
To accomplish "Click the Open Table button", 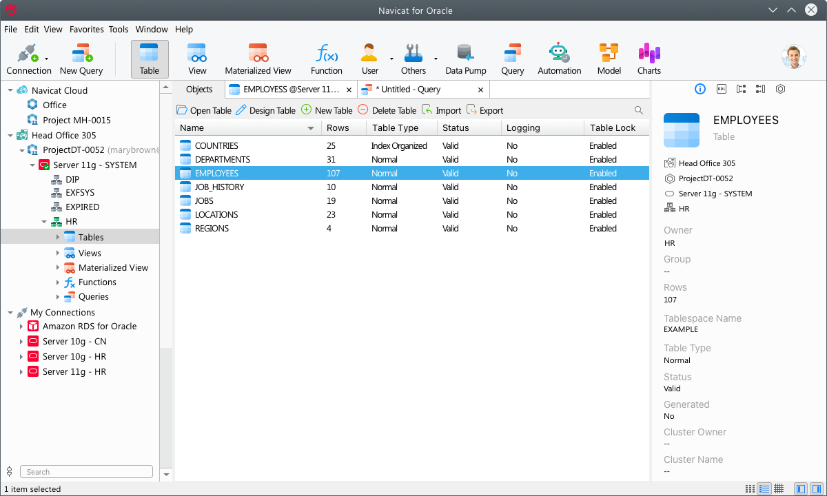I will (204, 110).
